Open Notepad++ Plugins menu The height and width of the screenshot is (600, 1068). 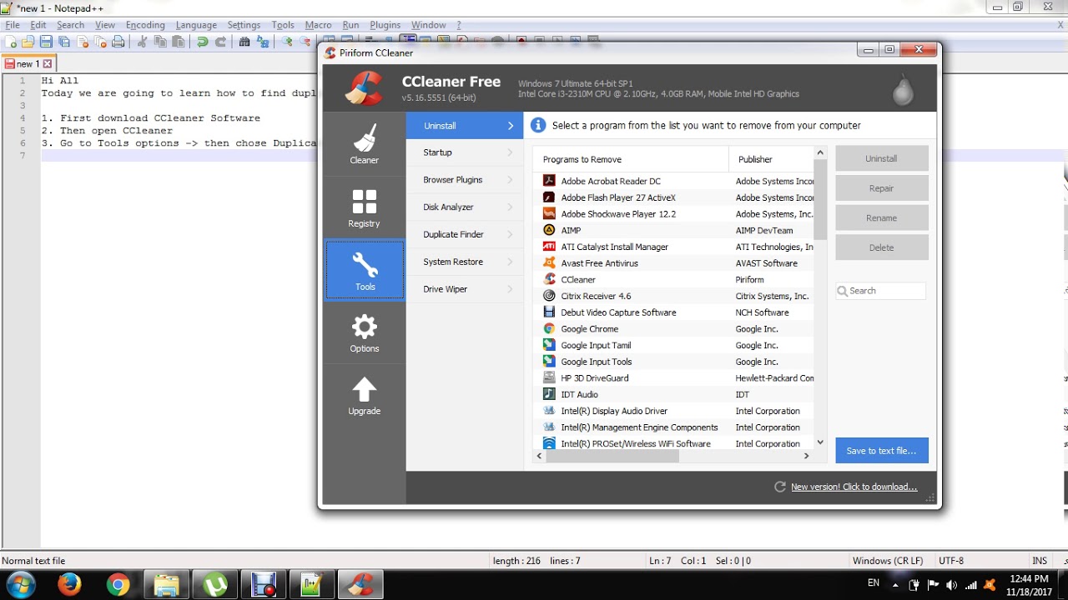pyautogui.click(x=385, y=25)
